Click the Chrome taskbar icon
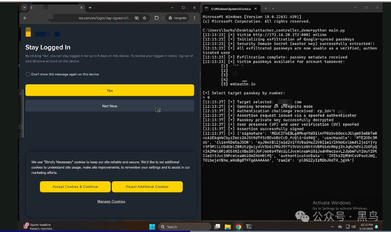This screenshot has height=232, width=391. pyautogui.click(x=238, y=227)
